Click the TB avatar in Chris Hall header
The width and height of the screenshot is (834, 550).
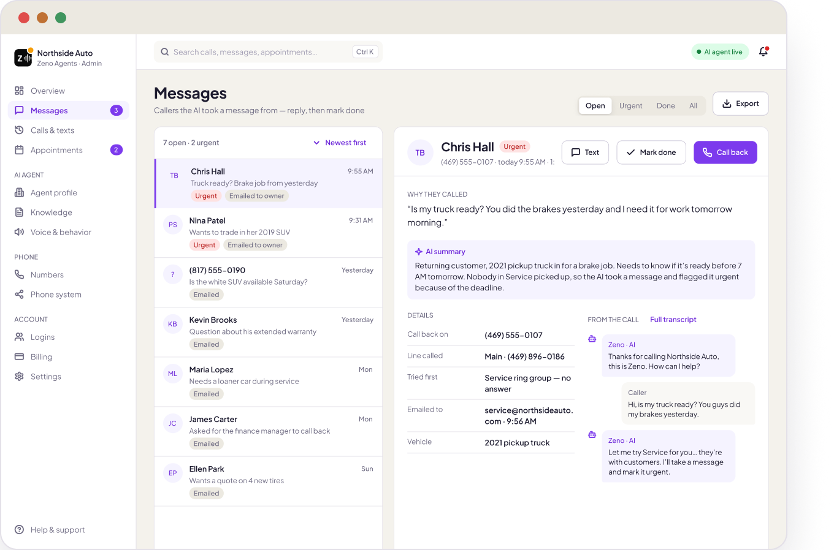click(x=420, y=153)
